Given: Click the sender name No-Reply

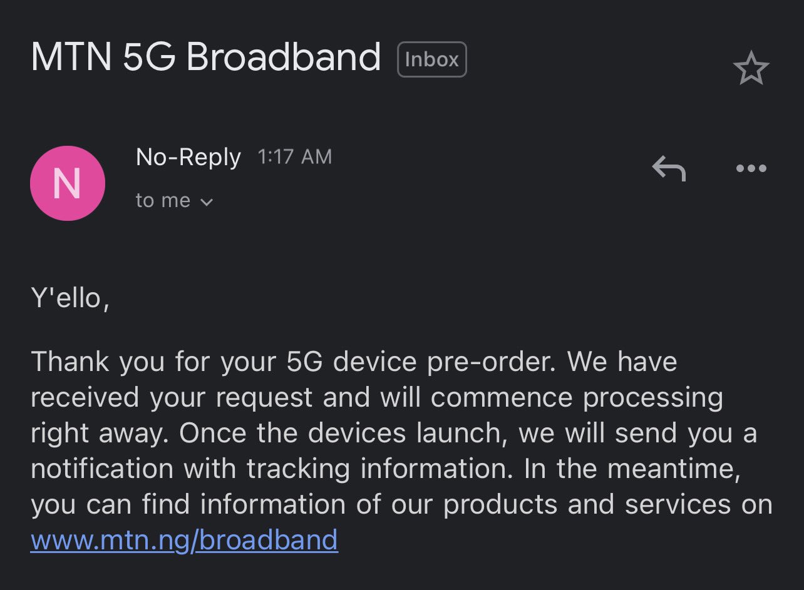Looking at the screenshot, I should [187, 157].
